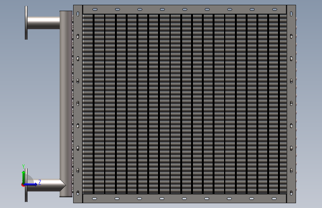Select the upper pipe's flange disc
The height and width of the screenshot is (208, 322).
(26, 23)
